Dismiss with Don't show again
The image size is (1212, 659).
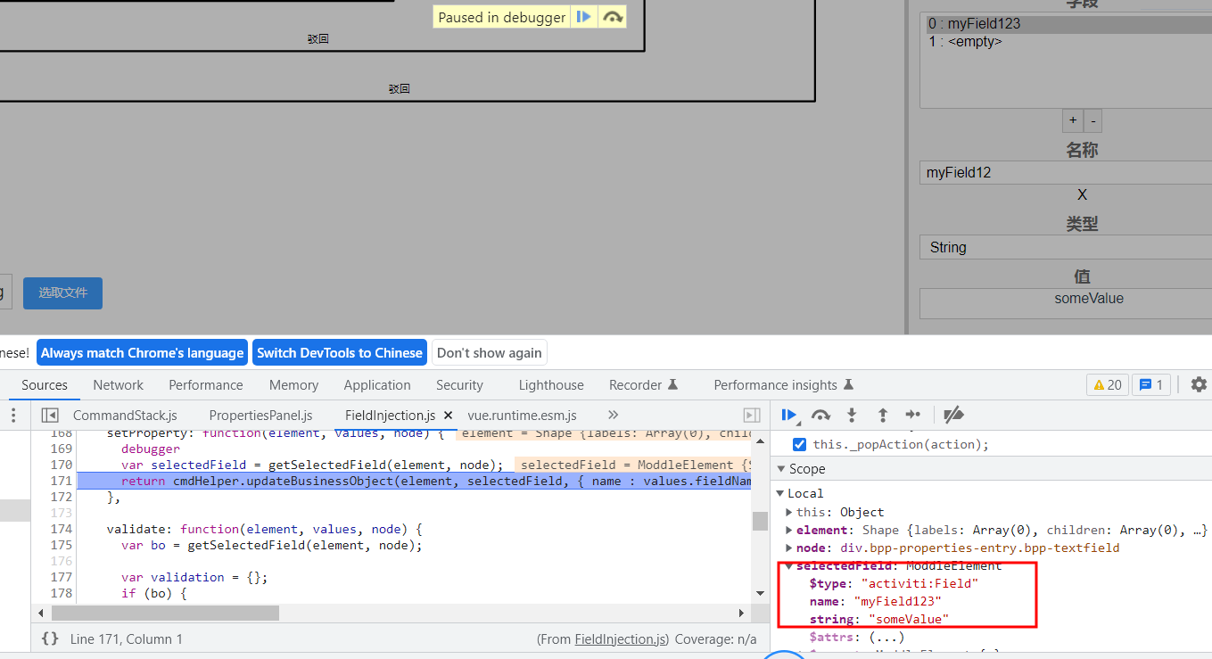(490, 353)
